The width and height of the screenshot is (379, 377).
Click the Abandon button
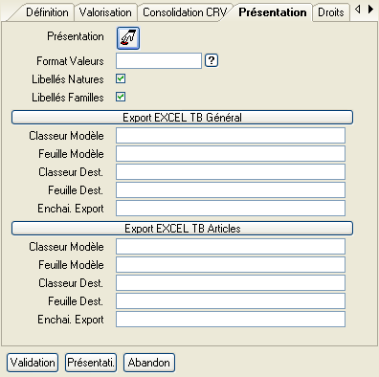(x=149, y=363)
